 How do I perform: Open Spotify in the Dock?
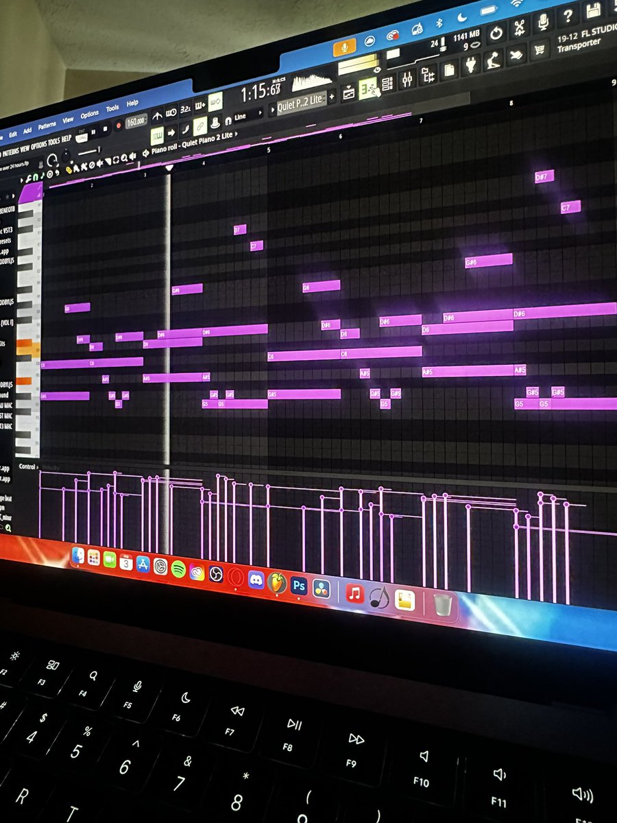[178, 569]
